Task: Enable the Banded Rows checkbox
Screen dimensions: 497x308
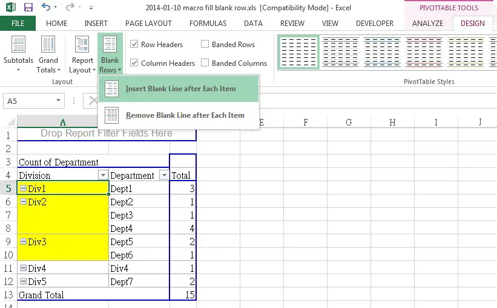Action: point(205,44)
